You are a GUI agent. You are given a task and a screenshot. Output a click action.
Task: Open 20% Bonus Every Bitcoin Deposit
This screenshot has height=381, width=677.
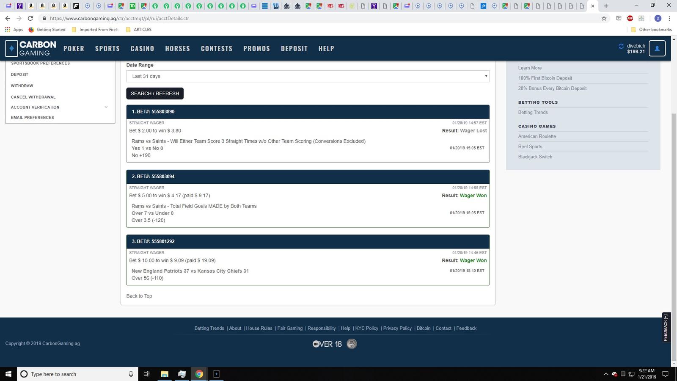tap(552, 88)
